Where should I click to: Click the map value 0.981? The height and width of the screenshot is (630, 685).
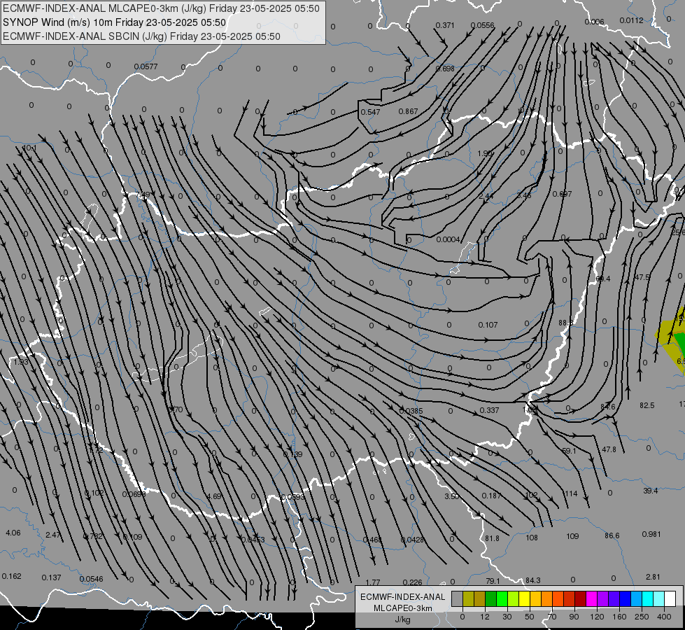[651, 534]
